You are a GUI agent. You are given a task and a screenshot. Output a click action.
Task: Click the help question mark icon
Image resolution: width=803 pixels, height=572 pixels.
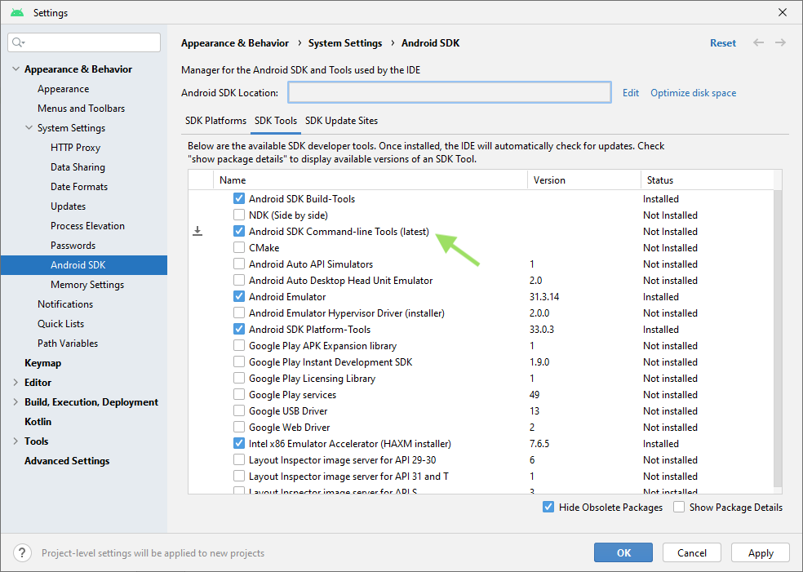(x=21, y=552)
